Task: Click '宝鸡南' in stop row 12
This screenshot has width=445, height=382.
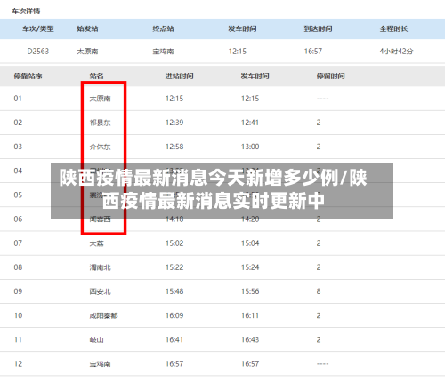Action: [100, 364]
